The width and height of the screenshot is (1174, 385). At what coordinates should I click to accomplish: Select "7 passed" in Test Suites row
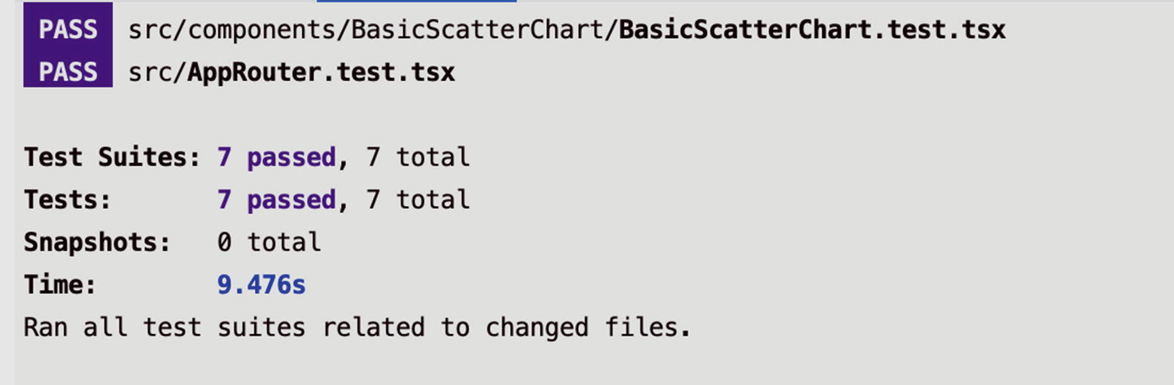click(276, 157)
